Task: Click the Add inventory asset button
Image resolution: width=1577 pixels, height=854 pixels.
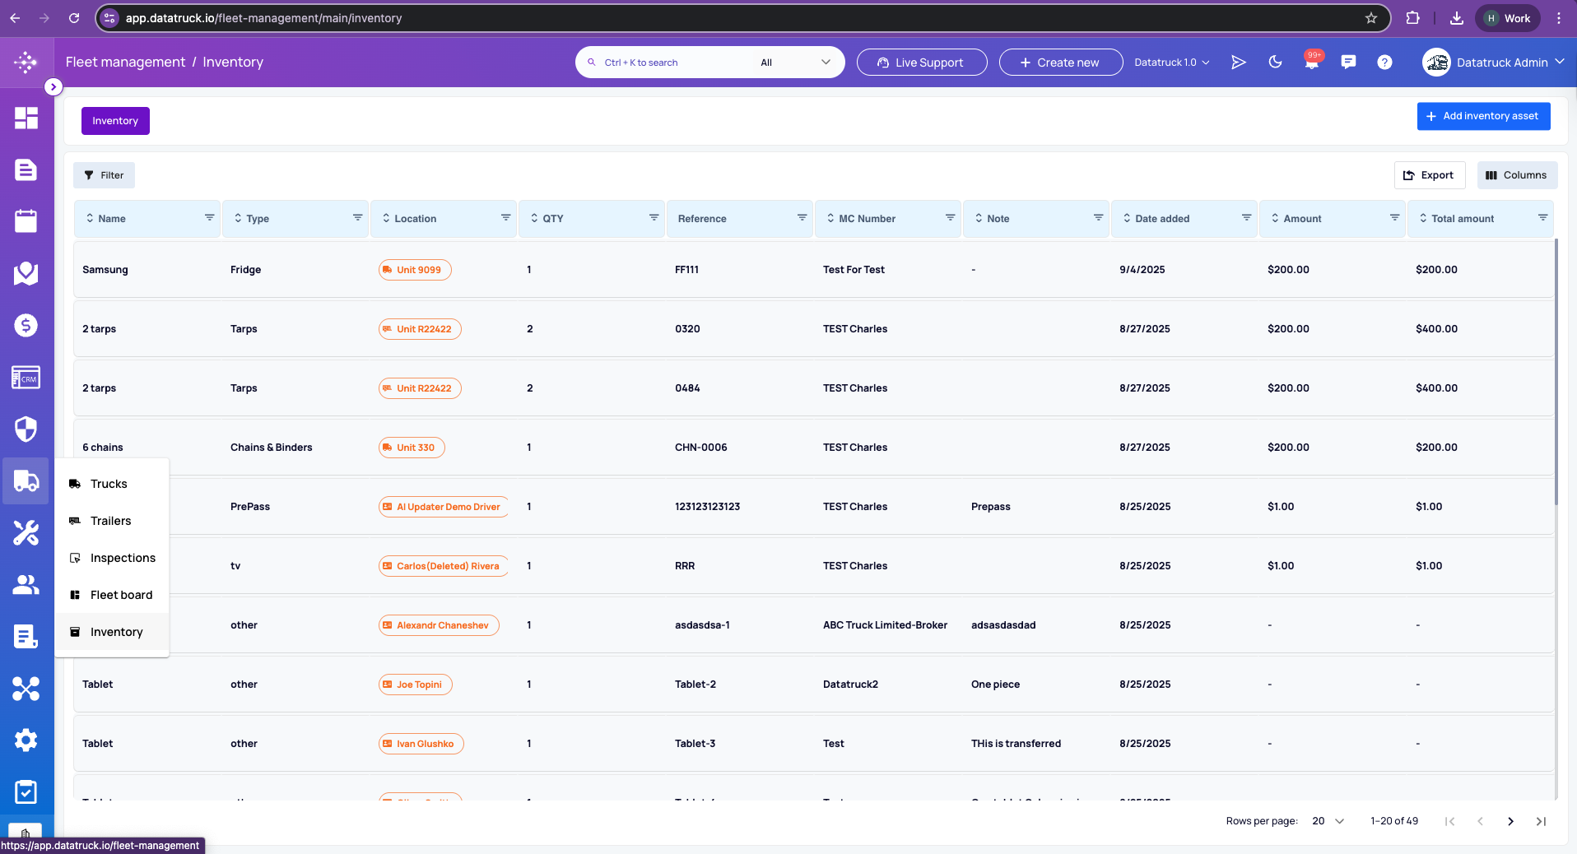Action: coord(1483,116)
